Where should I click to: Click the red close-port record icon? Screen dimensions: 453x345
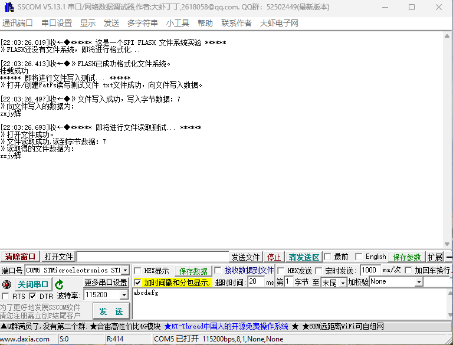pyautogui.click(x=7, y=284)
